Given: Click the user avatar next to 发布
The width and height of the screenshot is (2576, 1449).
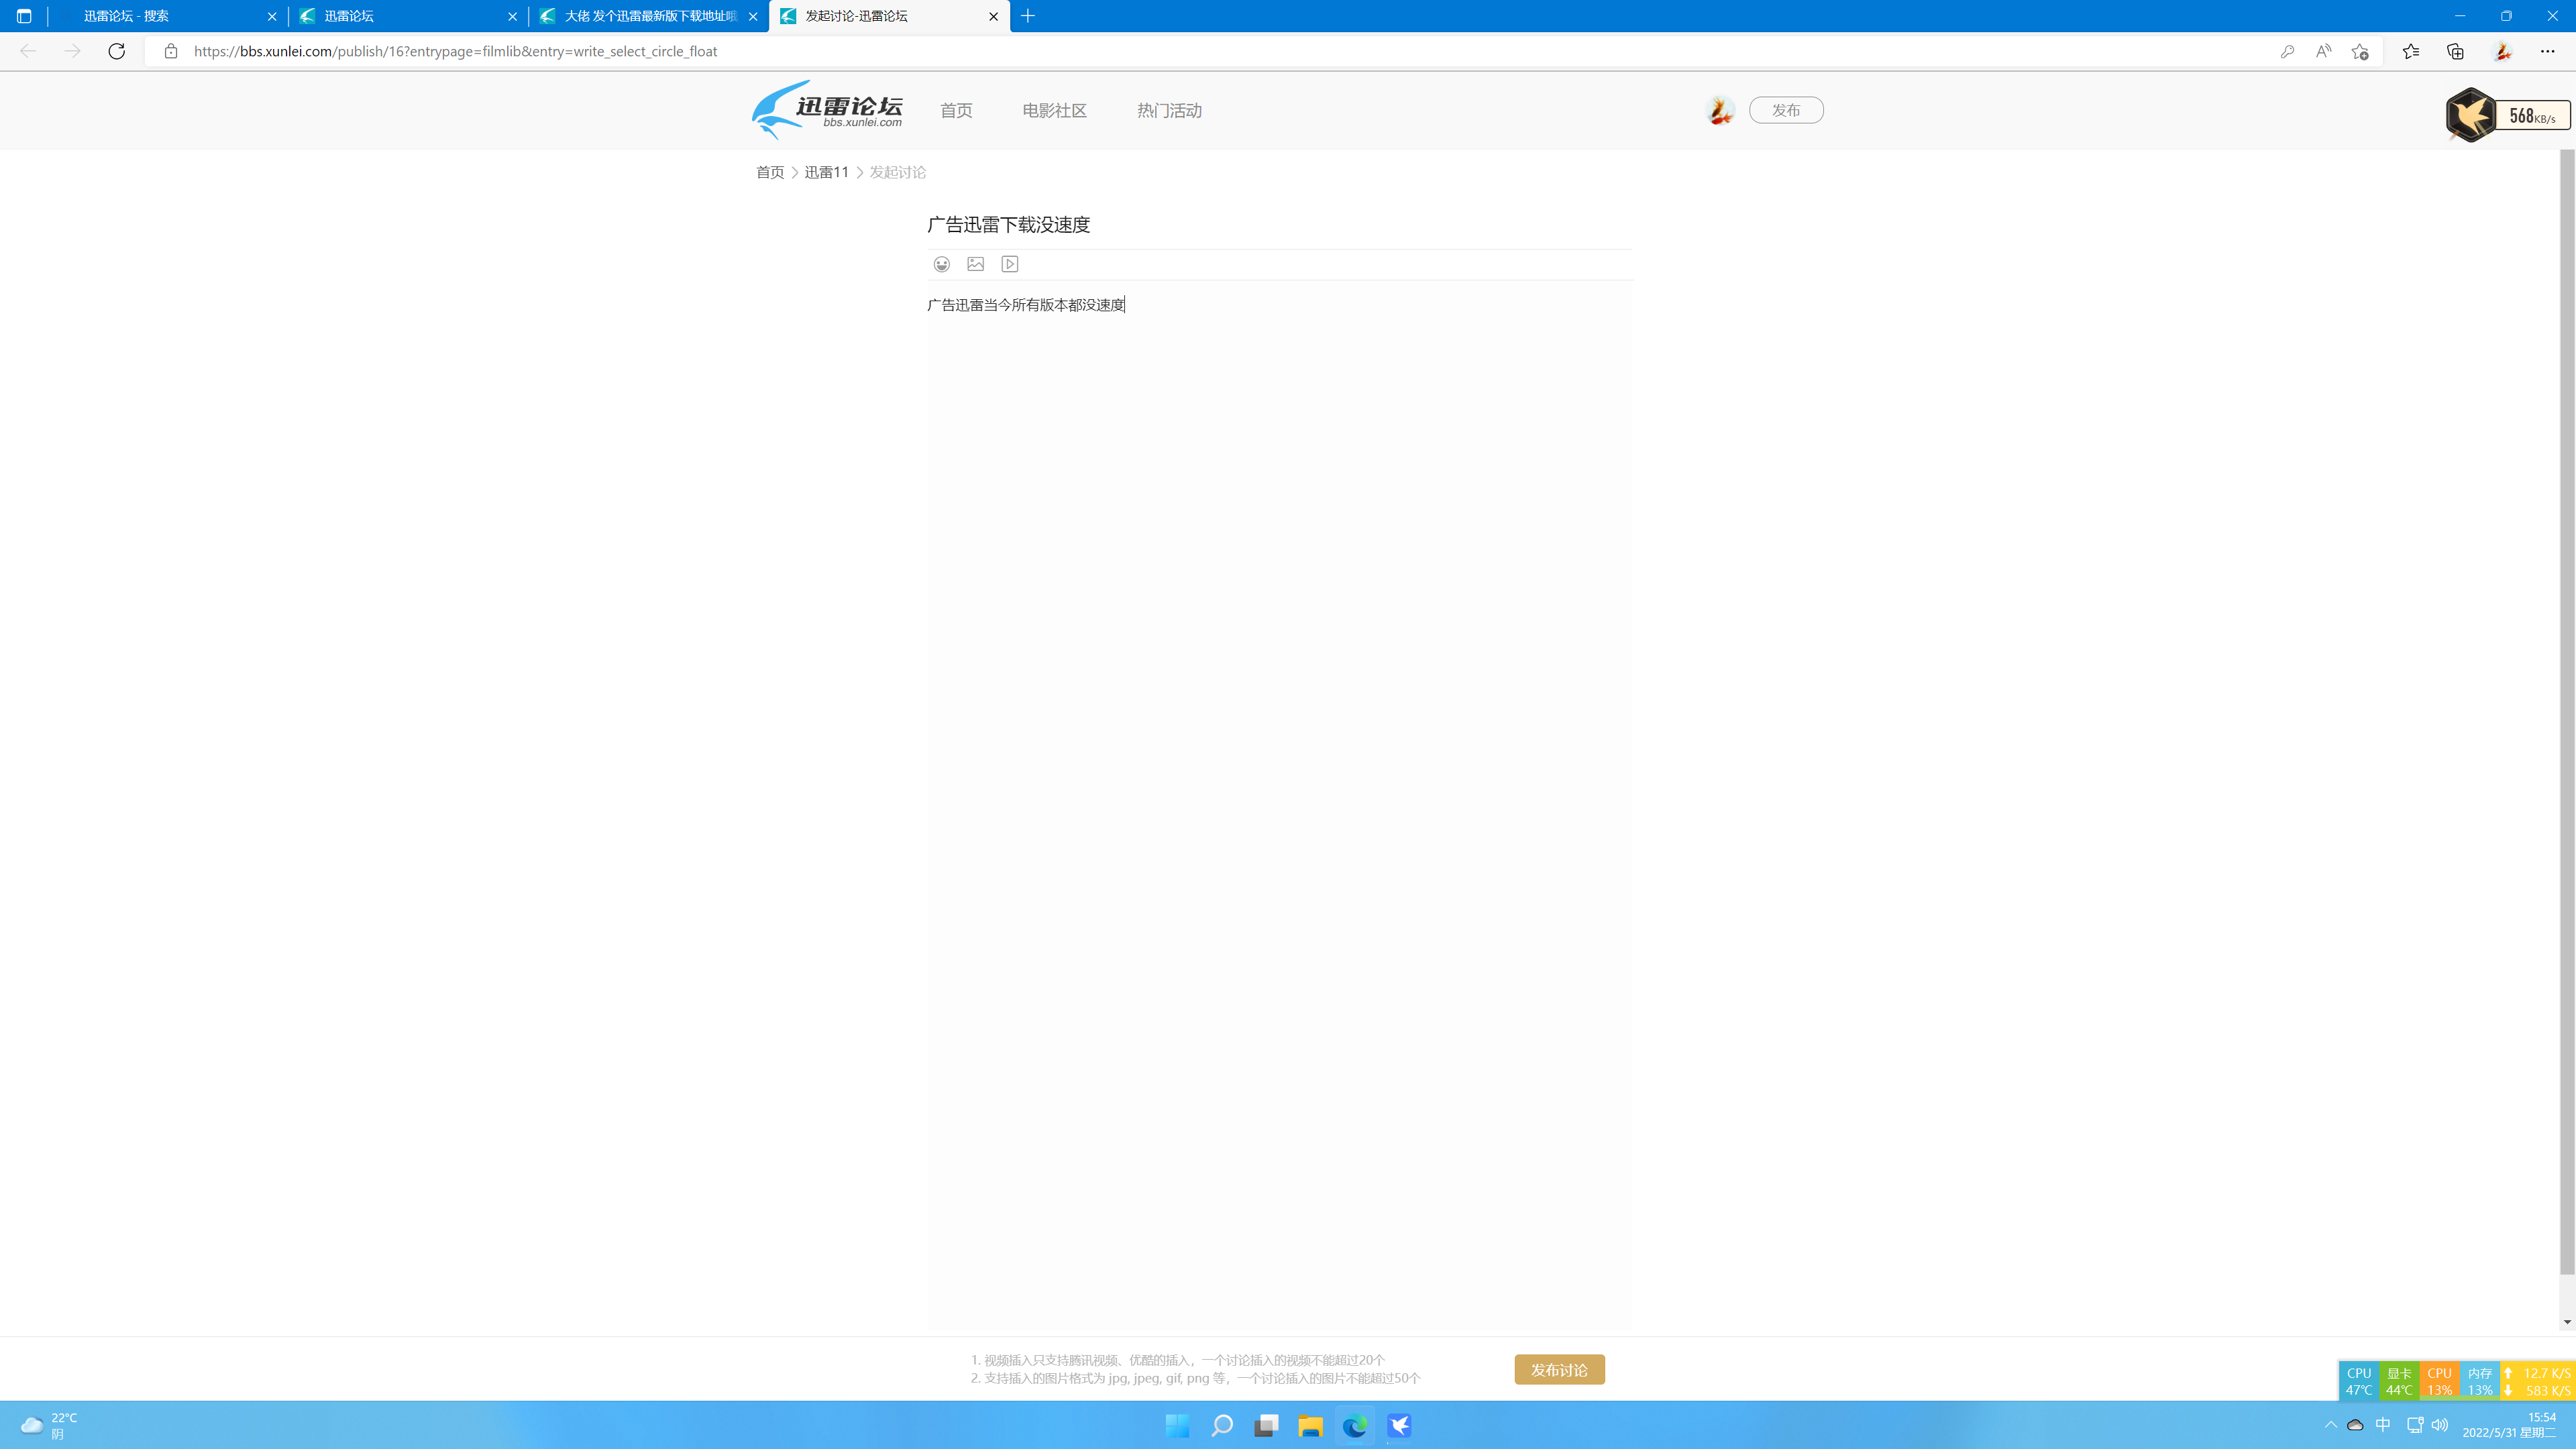Looking at the screenshot, I should [1719, 111].
